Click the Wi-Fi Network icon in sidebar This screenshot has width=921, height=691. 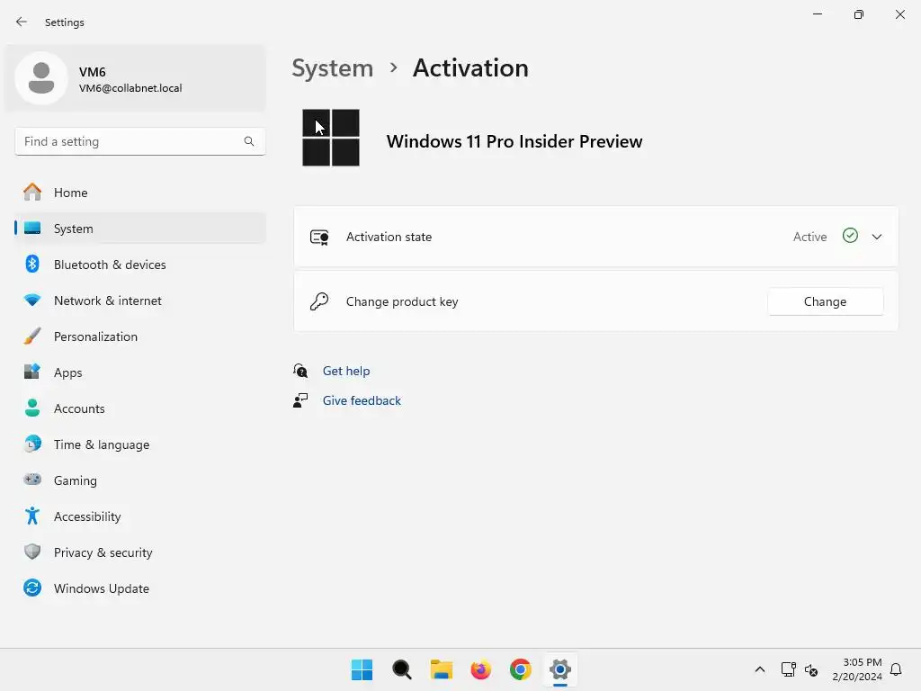(32, 300)
